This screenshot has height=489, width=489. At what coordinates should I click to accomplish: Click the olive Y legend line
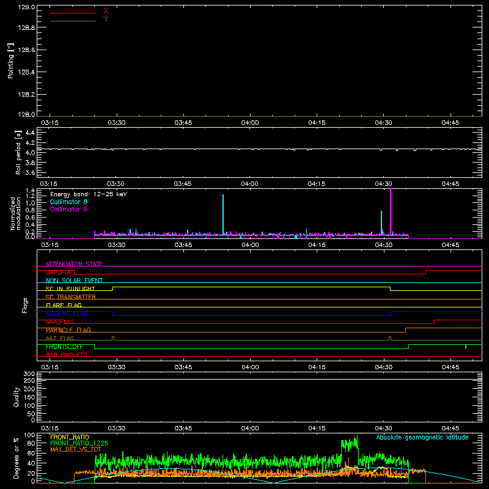[x=72, y=21]
